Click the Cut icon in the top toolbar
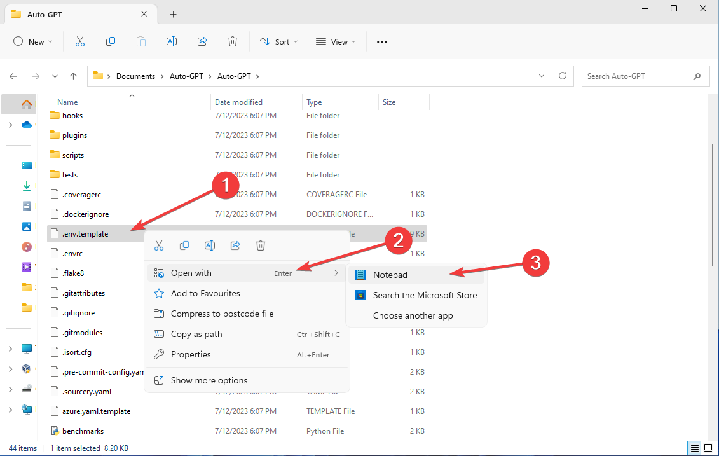 [x=80, y=42]
